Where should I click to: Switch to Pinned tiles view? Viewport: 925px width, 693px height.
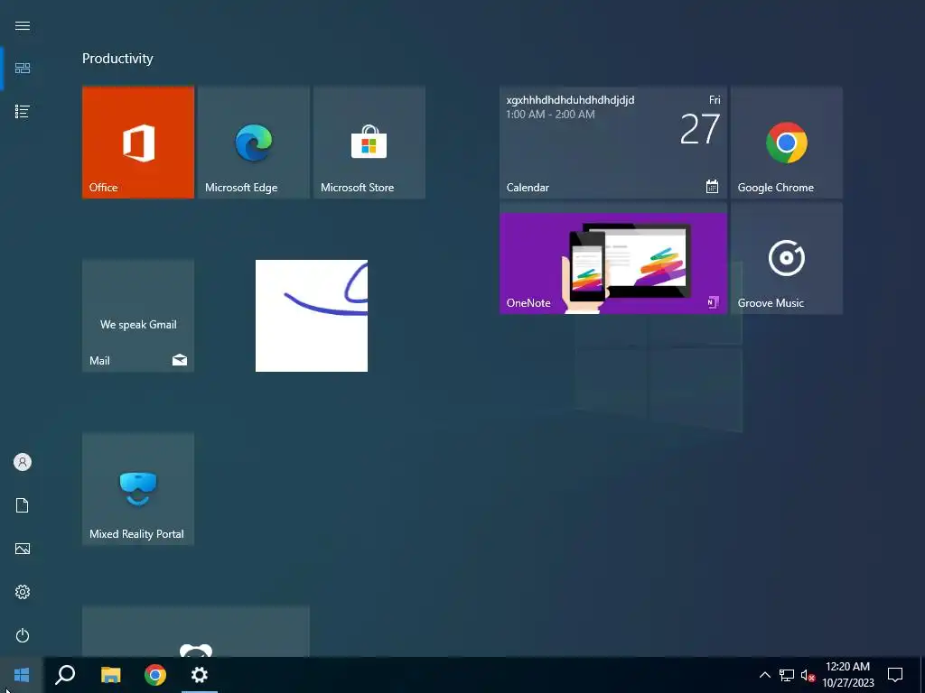tap(23, 69)
